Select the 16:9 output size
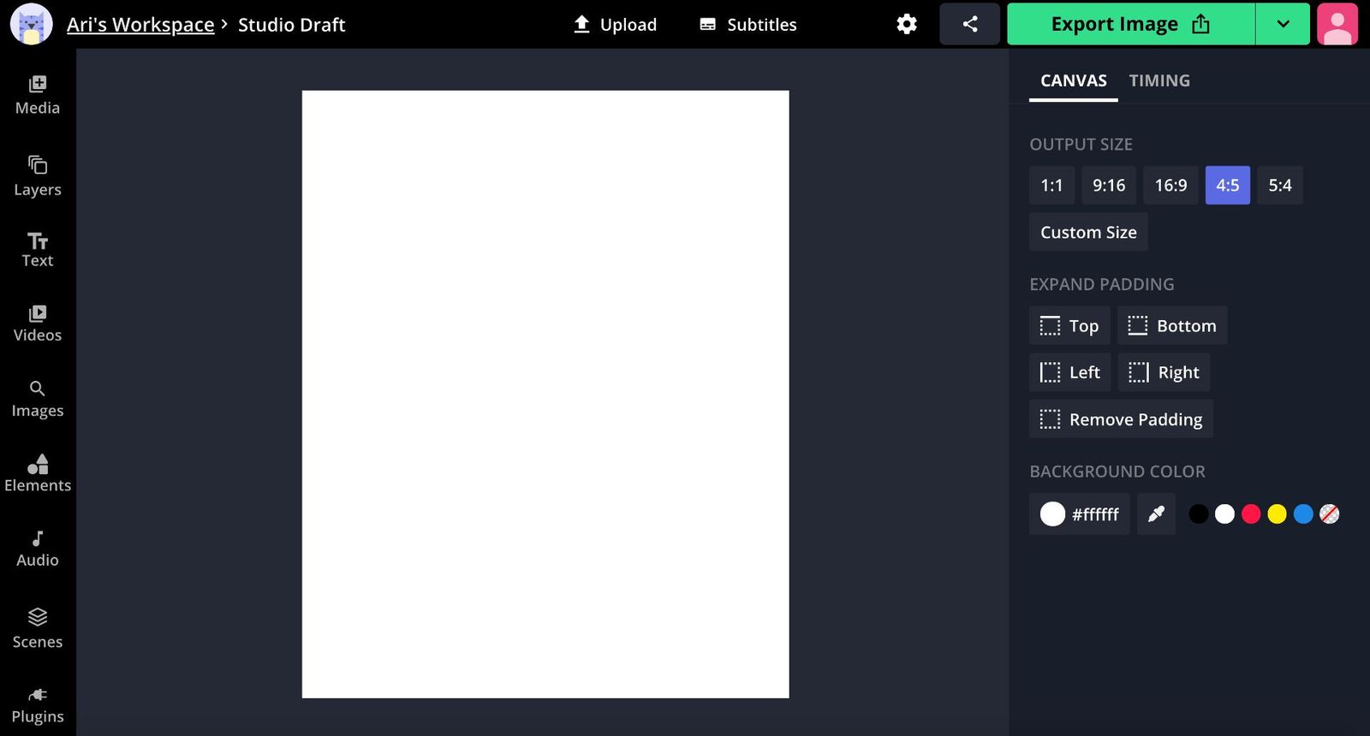The image size is (1370, 736). point(1170,185)
